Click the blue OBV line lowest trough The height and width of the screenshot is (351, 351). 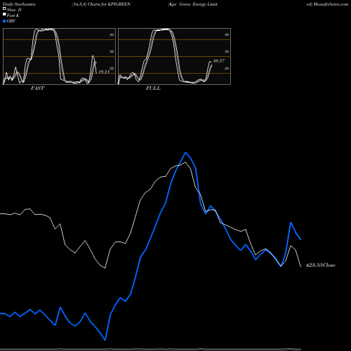105,340
